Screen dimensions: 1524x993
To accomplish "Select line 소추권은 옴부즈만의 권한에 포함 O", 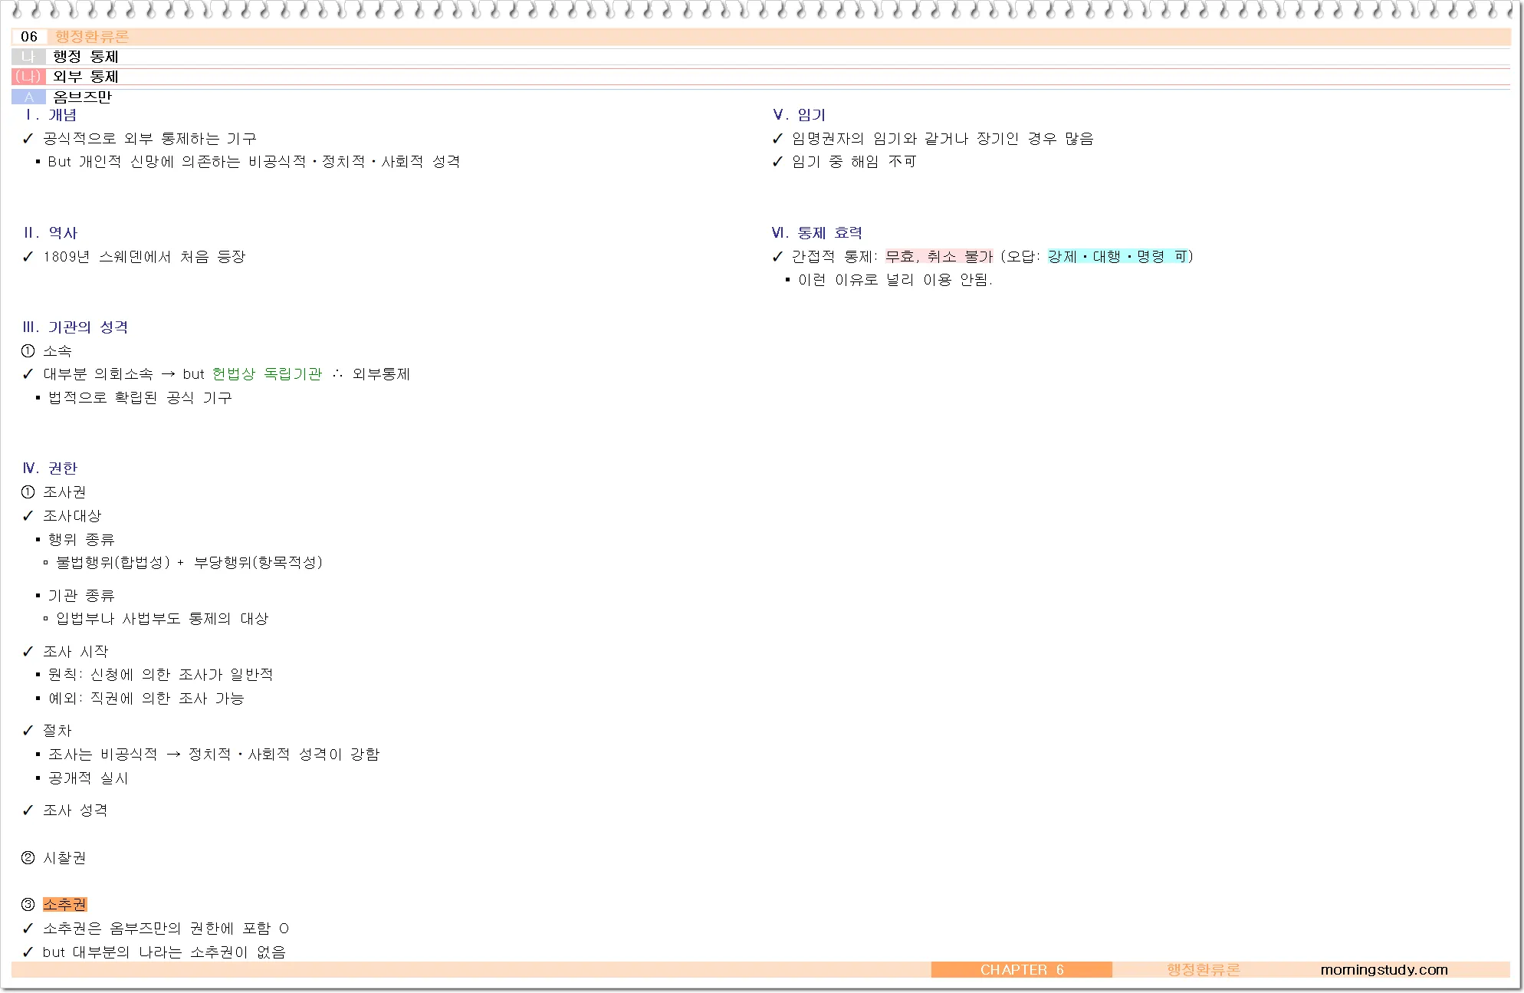I will point(166,929).
